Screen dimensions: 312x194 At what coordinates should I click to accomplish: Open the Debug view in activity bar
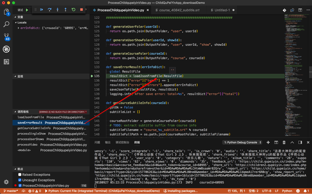pyautogui.click(x=6, y=49)
